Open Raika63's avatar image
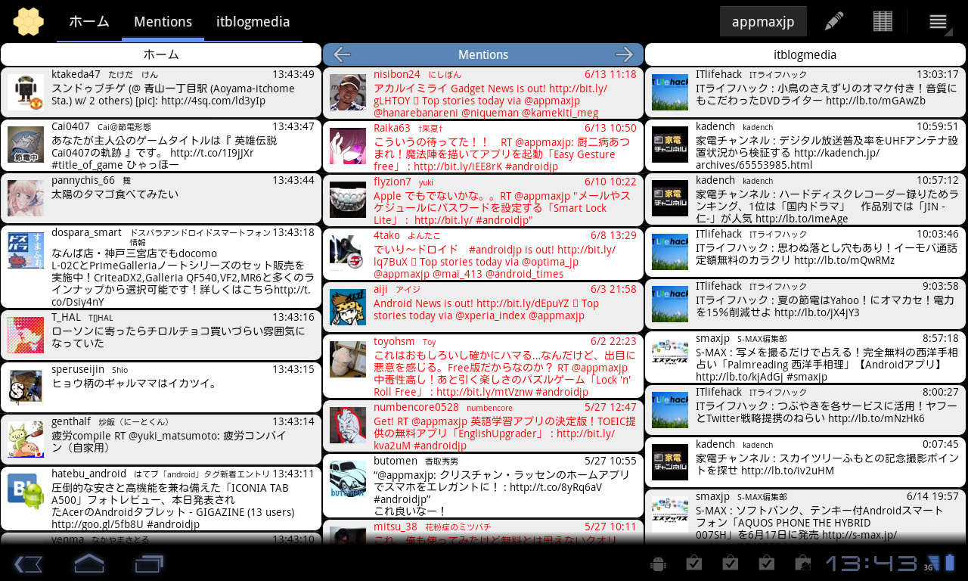 (x=348, y=146)
